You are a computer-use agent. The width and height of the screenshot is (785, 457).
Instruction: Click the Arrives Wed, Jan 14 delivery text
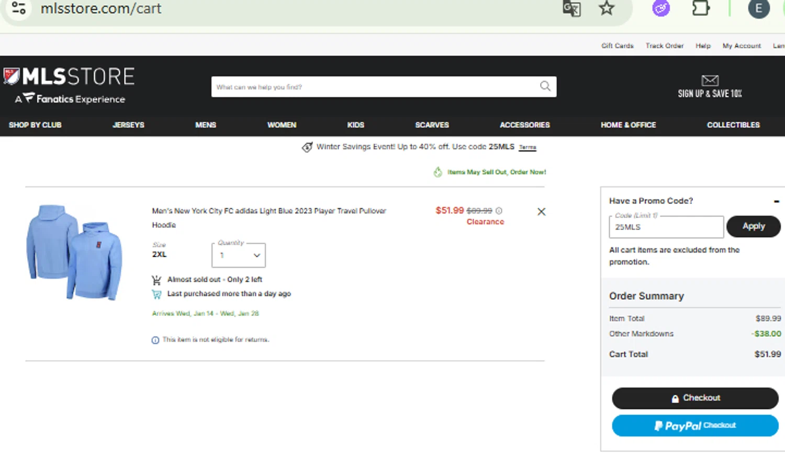point(205,314)
